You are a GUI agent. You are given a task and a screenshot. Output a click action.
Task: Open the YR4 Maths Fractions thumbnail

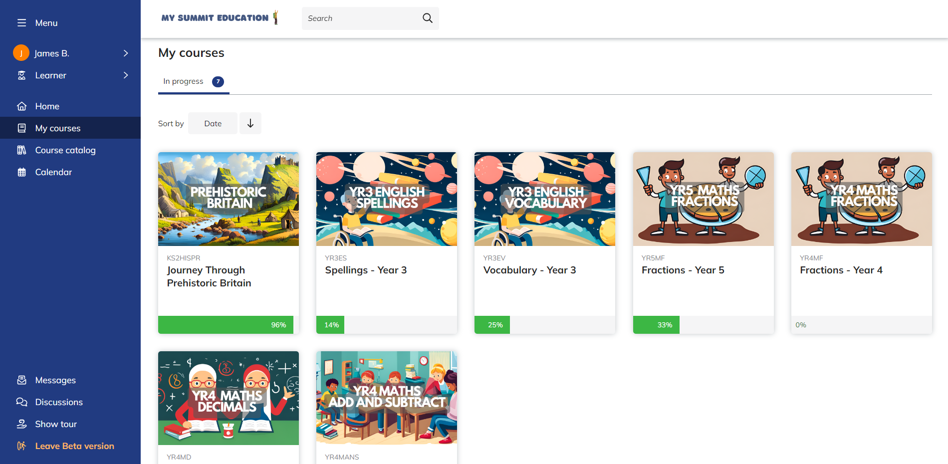862,199
